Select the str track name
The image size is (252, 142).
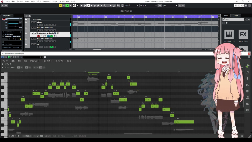coord(38,44)
